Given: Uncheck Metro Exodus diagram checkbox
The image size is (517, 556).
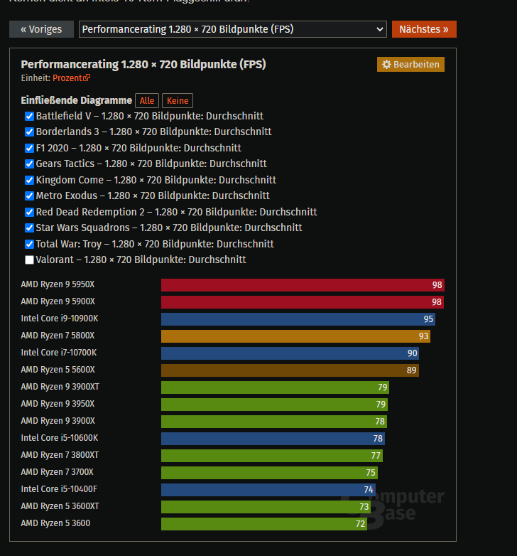Looking at the screenshot, I should (29, 196).
